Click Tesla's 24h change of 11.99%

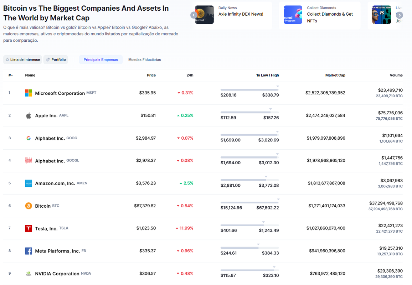(x=185, y=228)
